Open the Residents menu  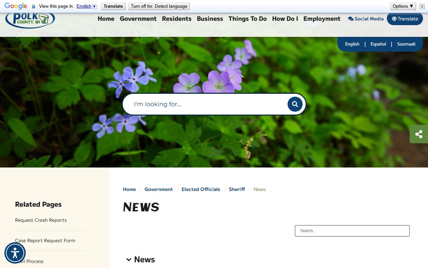pyautogui.click(x=177, y=19)
